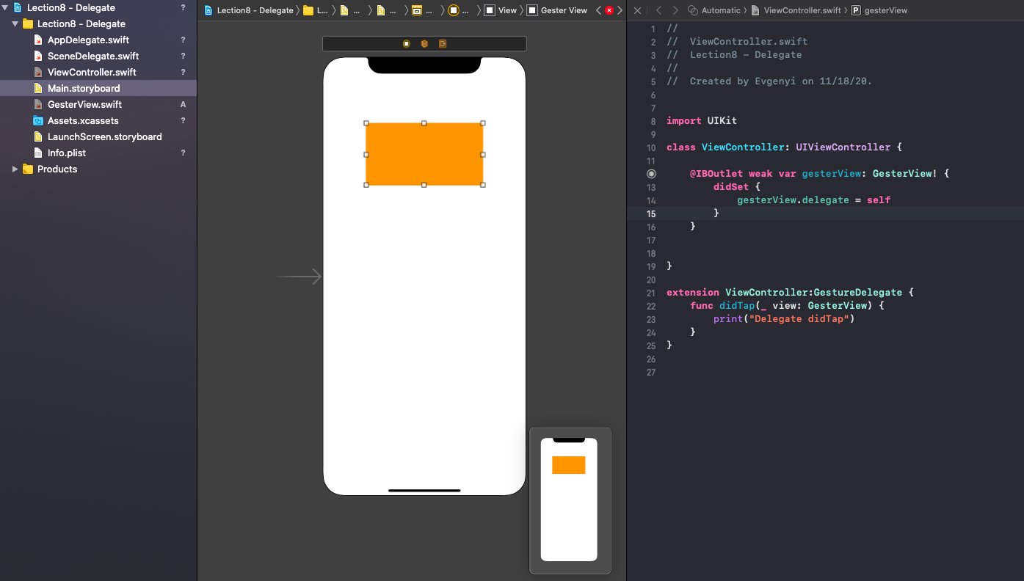The width and height of the screenshot is (1024, 581).
Task: Expand the Products folder
Action: click(x=15, y=169)
